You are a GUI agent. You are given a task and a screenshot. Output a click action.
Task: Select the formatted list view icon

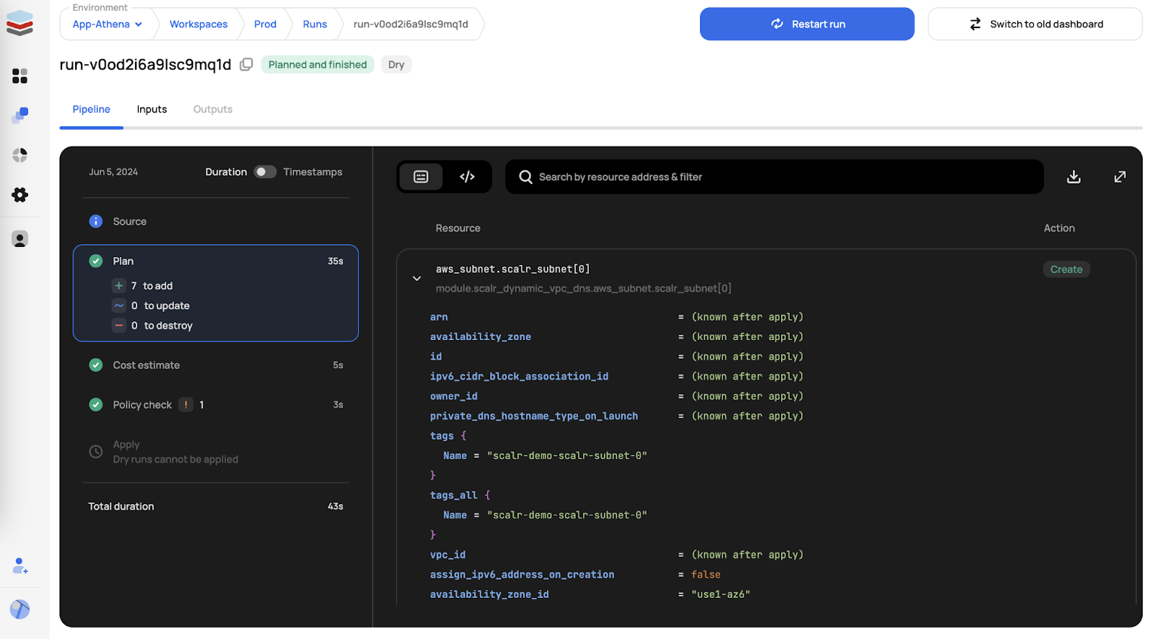pyautogui.click(x=421, y=177)
